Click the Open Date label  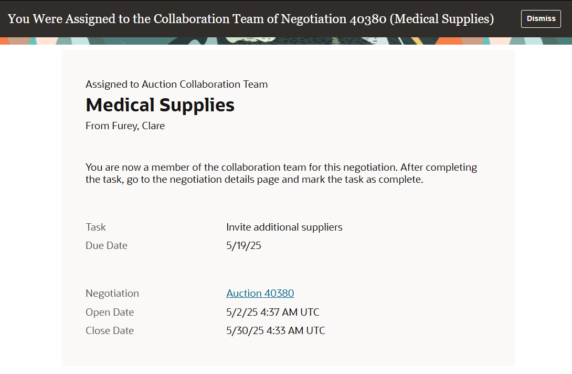point(110,312)
